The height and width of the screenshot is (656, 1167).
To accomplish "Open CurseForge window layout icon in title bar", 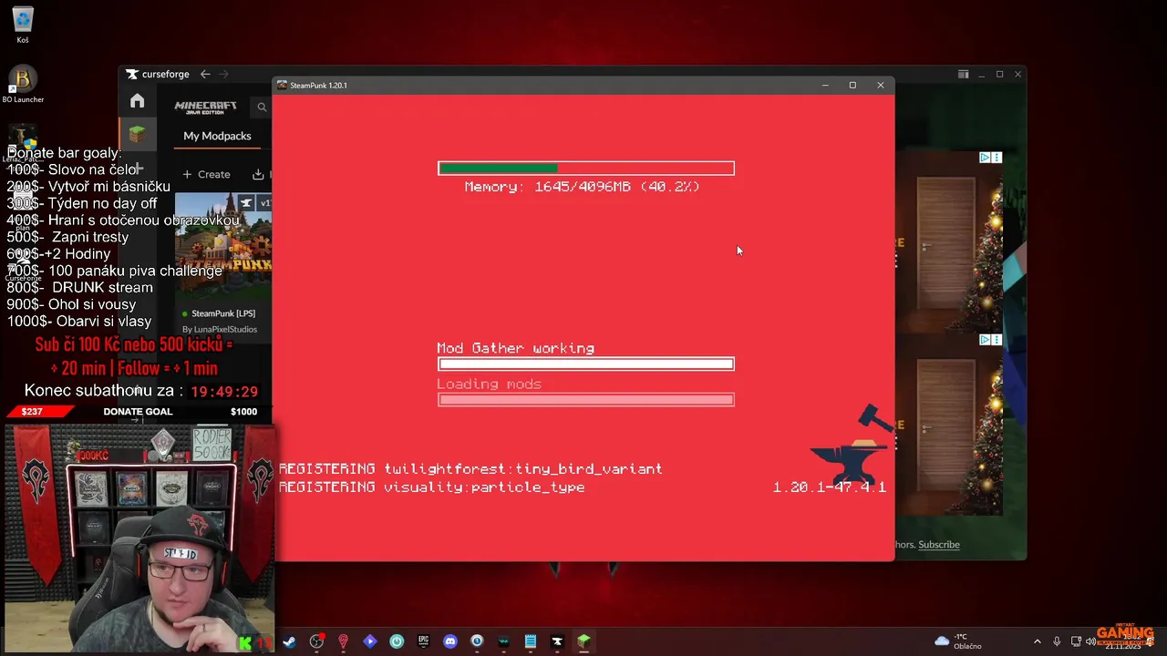I will tap(963, 75).
